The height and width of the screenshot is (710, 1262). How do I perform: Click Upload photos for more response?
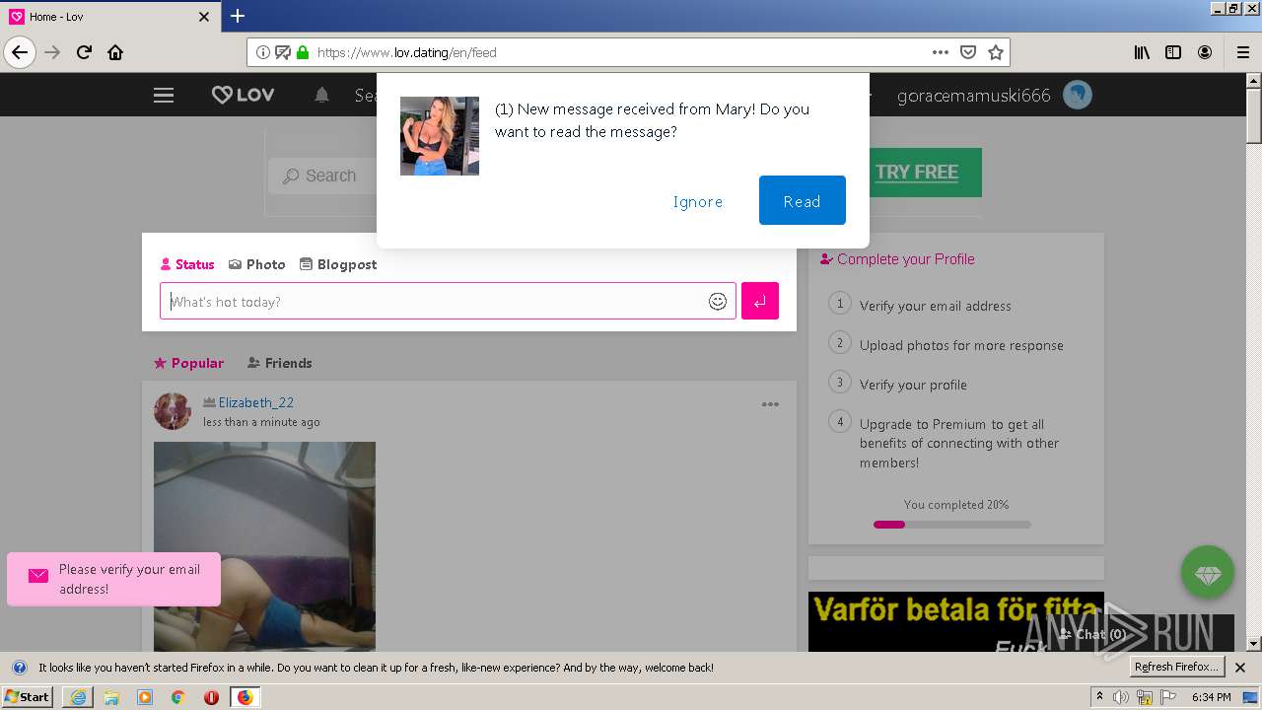[x=961, y=345]
